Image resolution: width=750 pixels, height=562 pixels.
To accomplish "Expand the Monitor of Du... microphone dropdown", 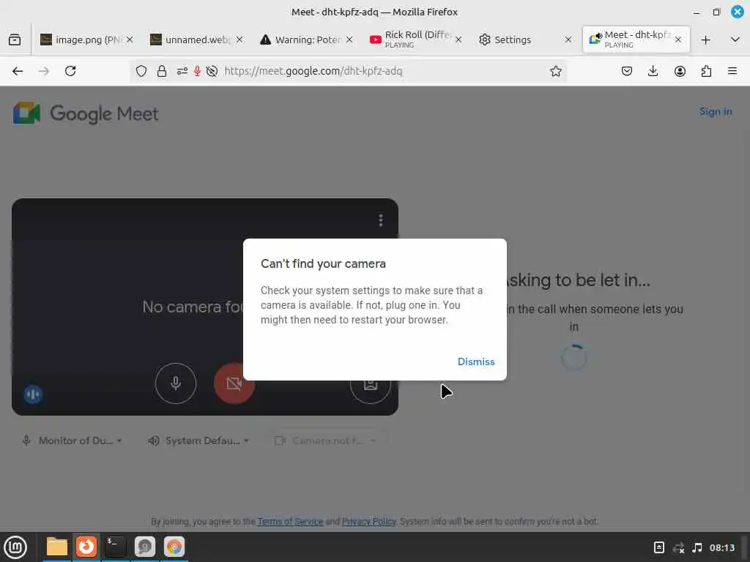I will [73, 441].
